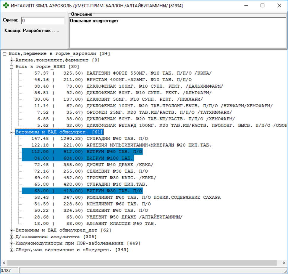This screenshot has width=288, height=274.
Task: Select the НАЛГЕЗИН ФОРТЕ 550МГ row
Action: [x=123, y=73]
